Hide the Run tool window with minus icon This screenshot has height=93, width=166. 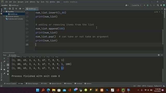click(x=162, y=55)
